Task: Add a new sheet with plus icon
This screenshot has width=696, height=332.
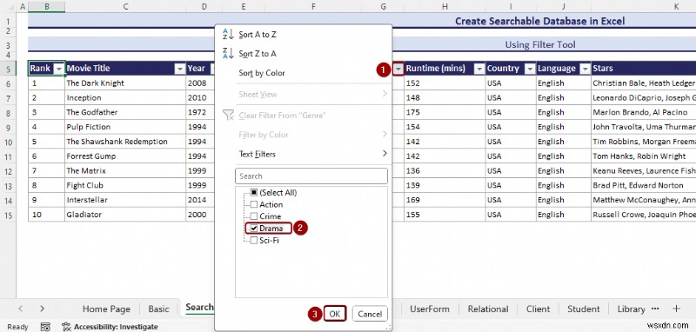Action: pyautogui.click(x=676, y=309)
